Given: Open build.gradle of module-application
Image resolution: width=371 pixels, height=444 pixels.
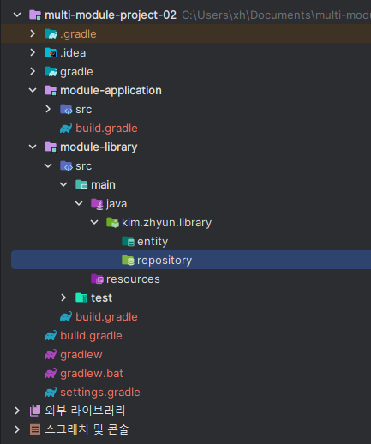Looking at the screenshot, I should [106, 129].
